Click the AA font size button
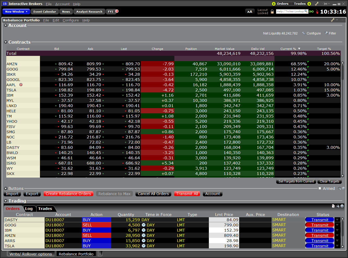 [250, 11]
